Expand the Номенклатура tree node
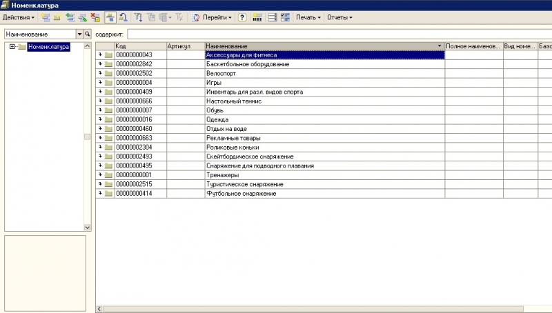 [x=12, y=47]
